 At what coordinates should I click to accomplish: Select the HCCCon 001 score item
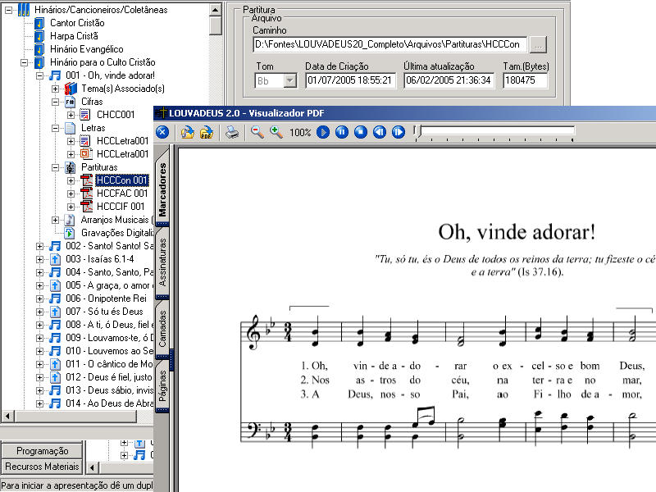click(122, 180)
